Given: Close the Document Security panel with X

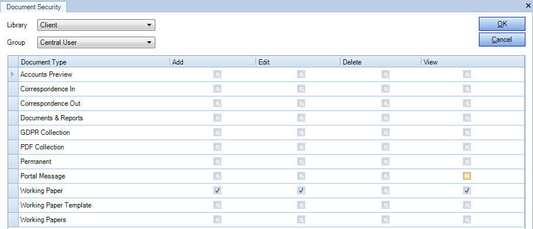Looking at the screenshot, I should pos(528,5).
